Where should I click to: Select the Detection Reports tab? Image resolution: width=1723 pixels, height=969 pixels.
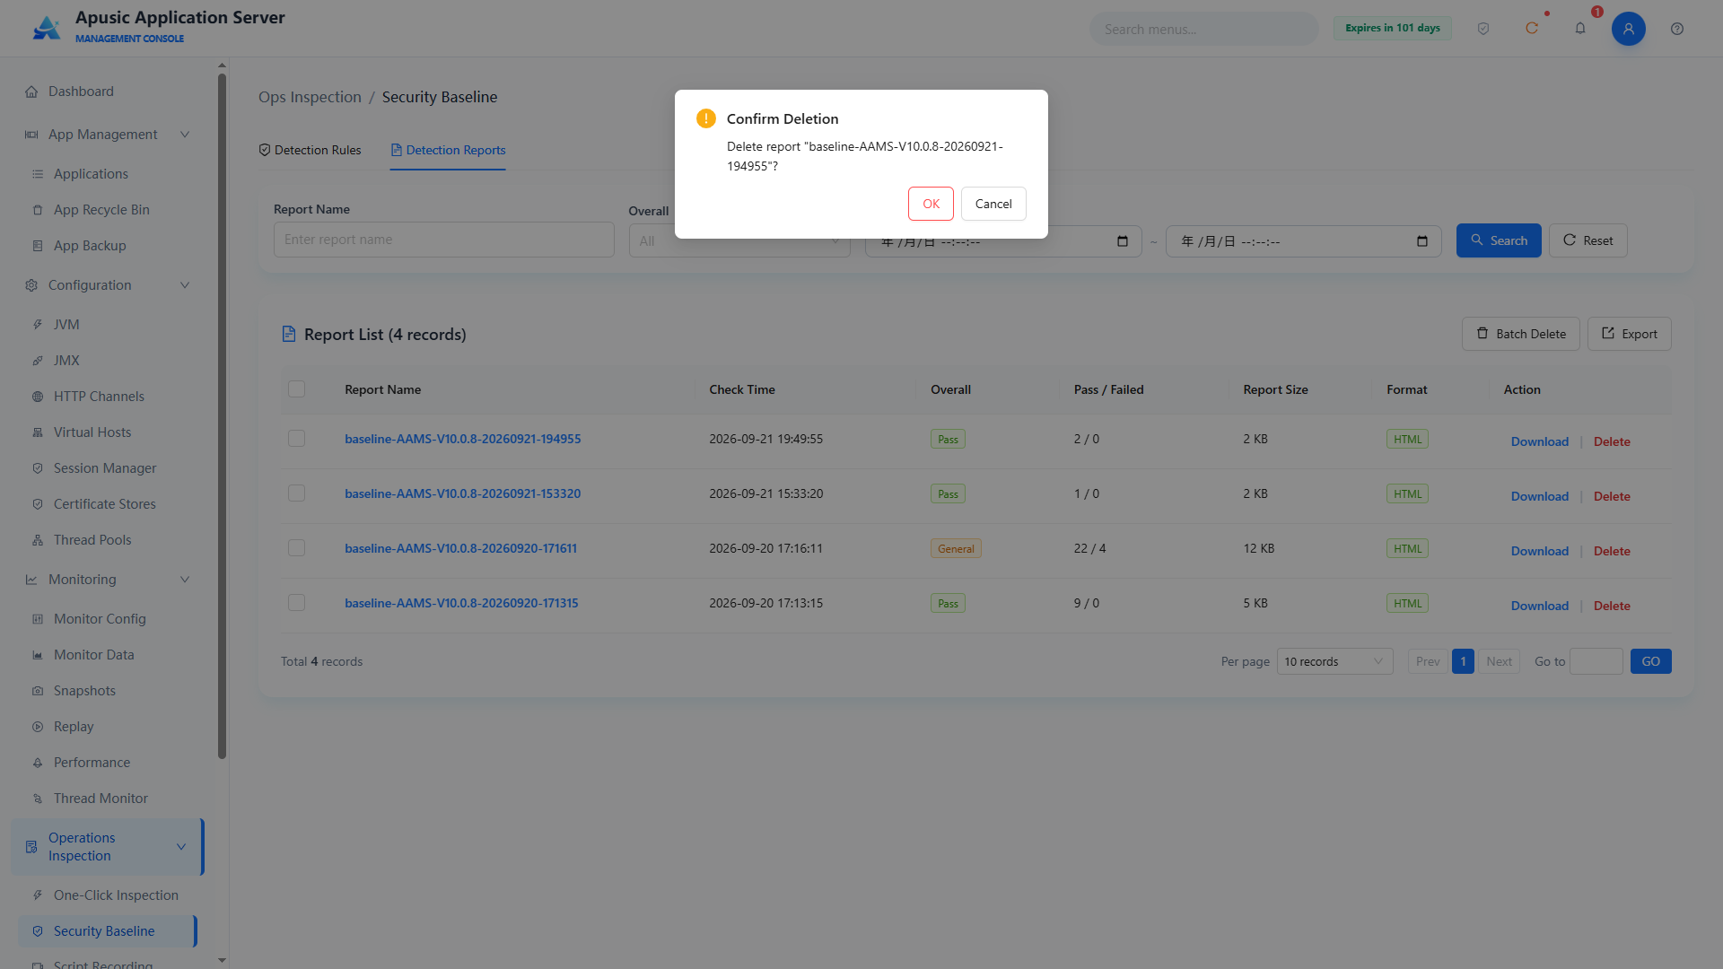click(448, 150)
